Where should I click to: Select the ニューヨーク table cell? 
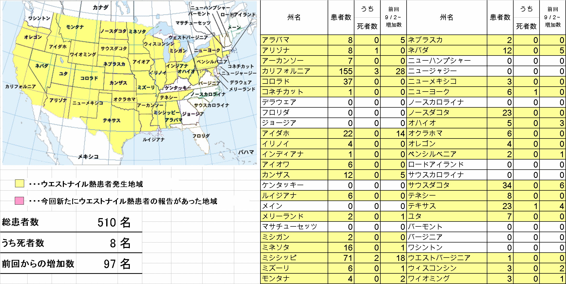447,92
